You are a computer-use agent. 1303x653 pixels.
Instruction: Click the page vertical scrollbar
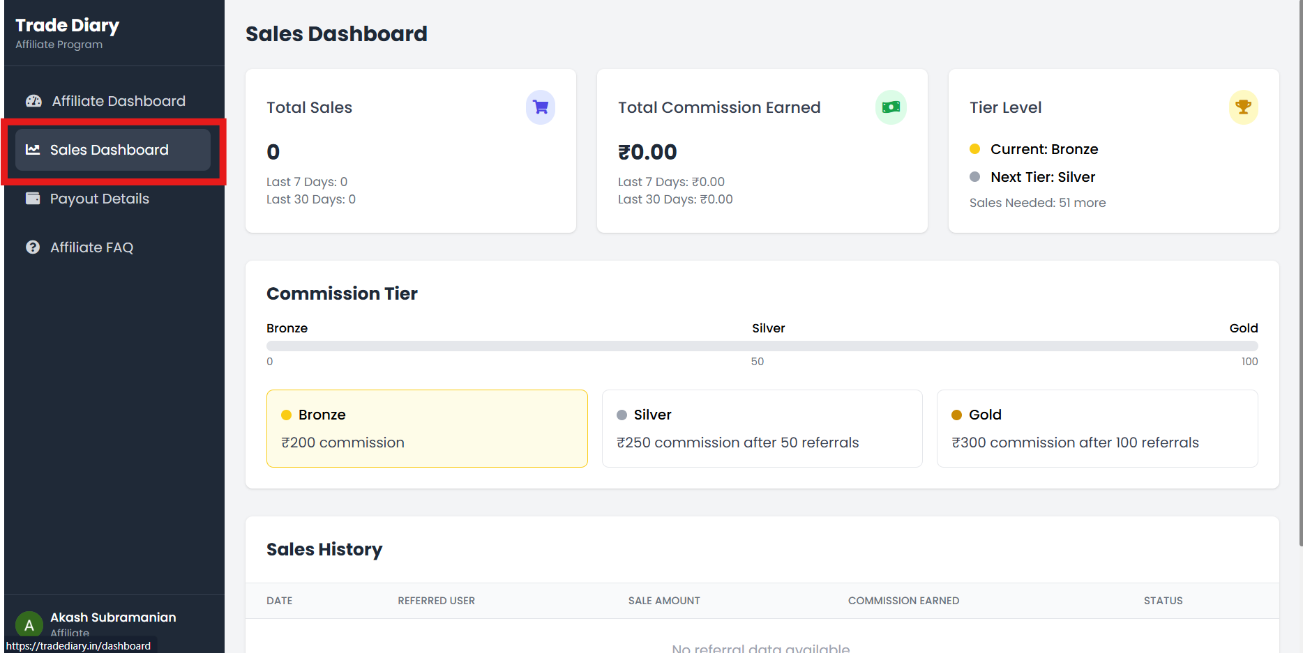1300,272
